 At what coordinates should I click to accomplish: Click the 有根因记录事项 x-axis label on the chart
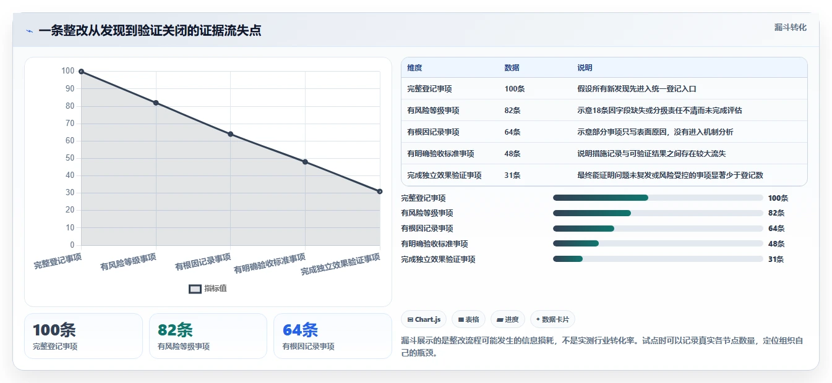(x=203, y=261)
